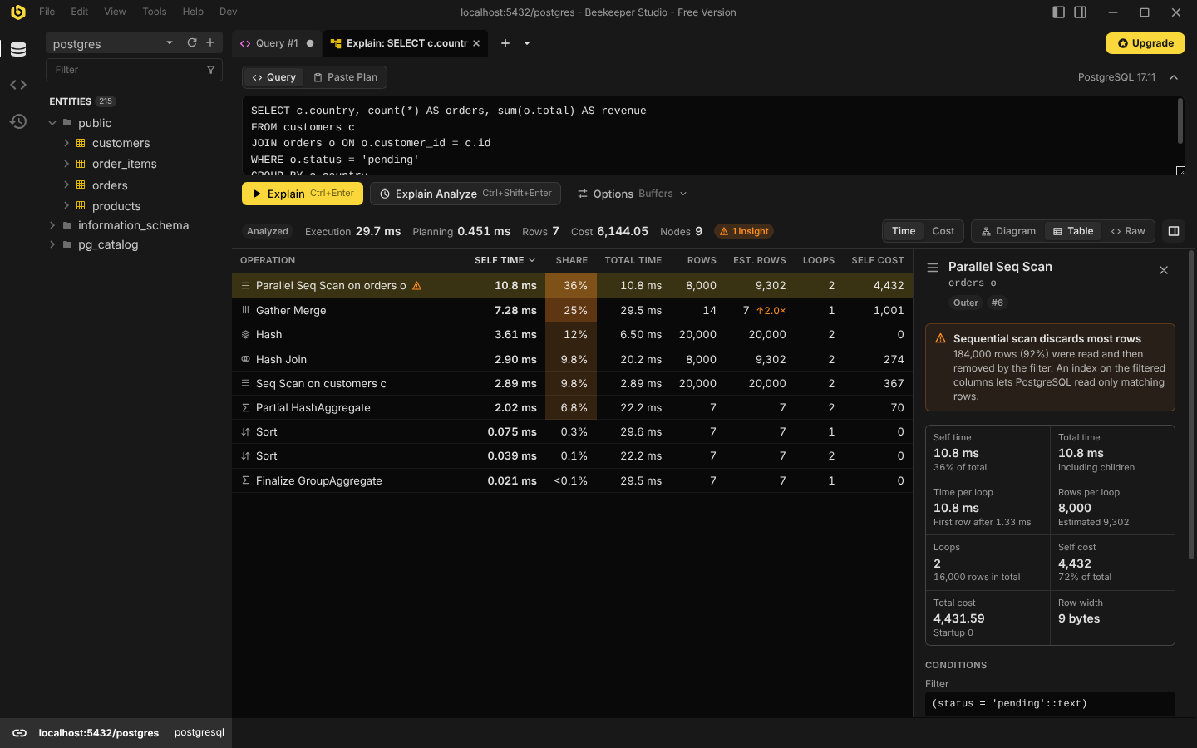Switch plan view to Diagram

click(x=1008, y=231)
